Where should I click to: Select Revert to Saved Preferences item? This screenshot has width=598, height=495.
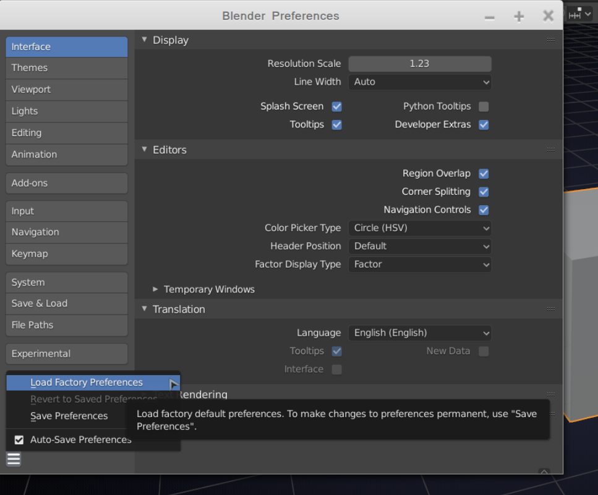[93, 399]
